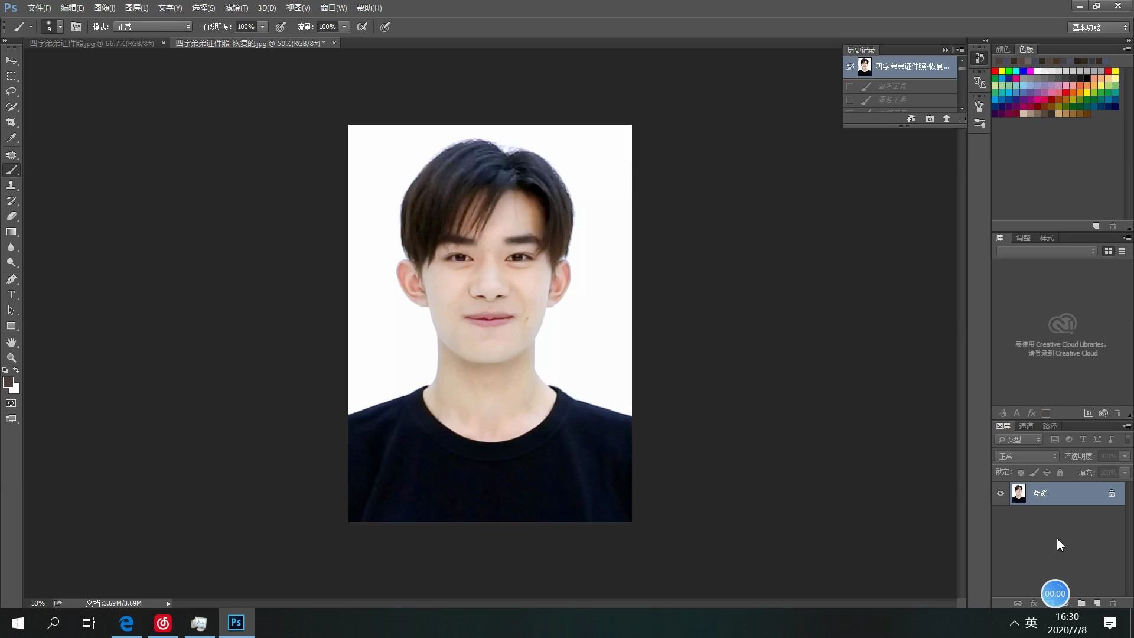Create new snapshot in History panel
The image size is (1134, 638).
click(930, 119)
